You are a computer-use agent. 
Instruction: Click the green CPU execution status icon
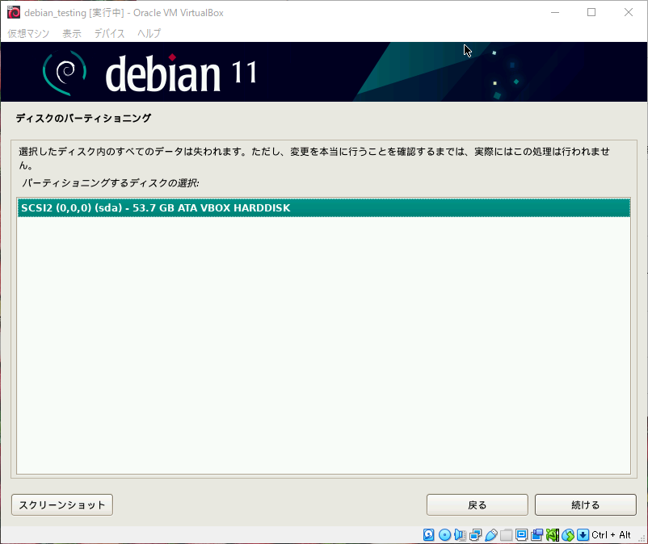tap(553, 535)
